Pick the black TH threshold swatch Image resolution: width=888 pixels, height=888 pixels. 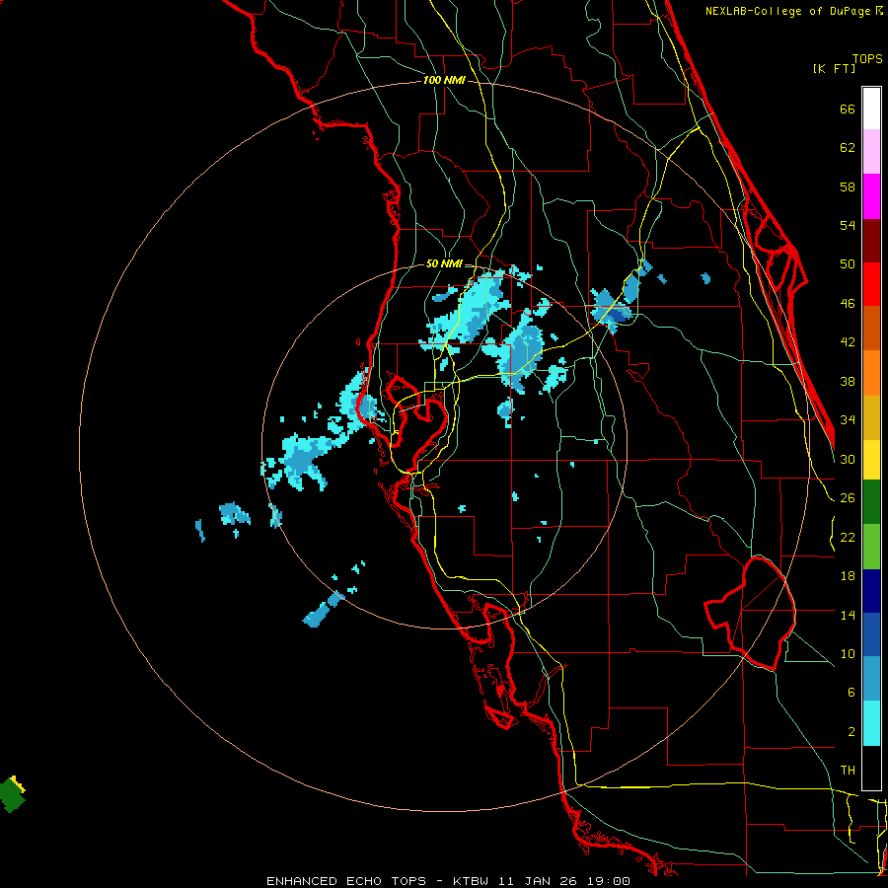point(871,768)
